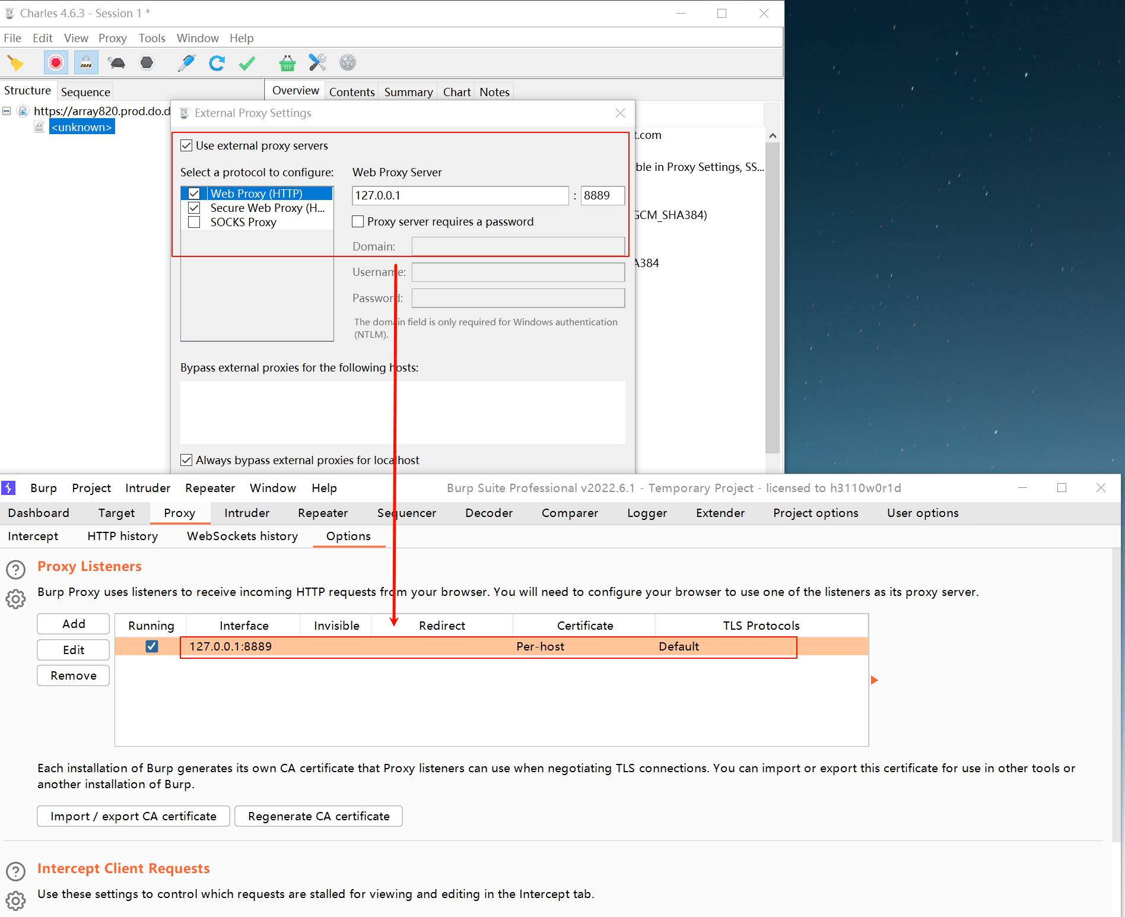
Task: Click the green checkmark validate icon
Action: [x=247, y=63]
